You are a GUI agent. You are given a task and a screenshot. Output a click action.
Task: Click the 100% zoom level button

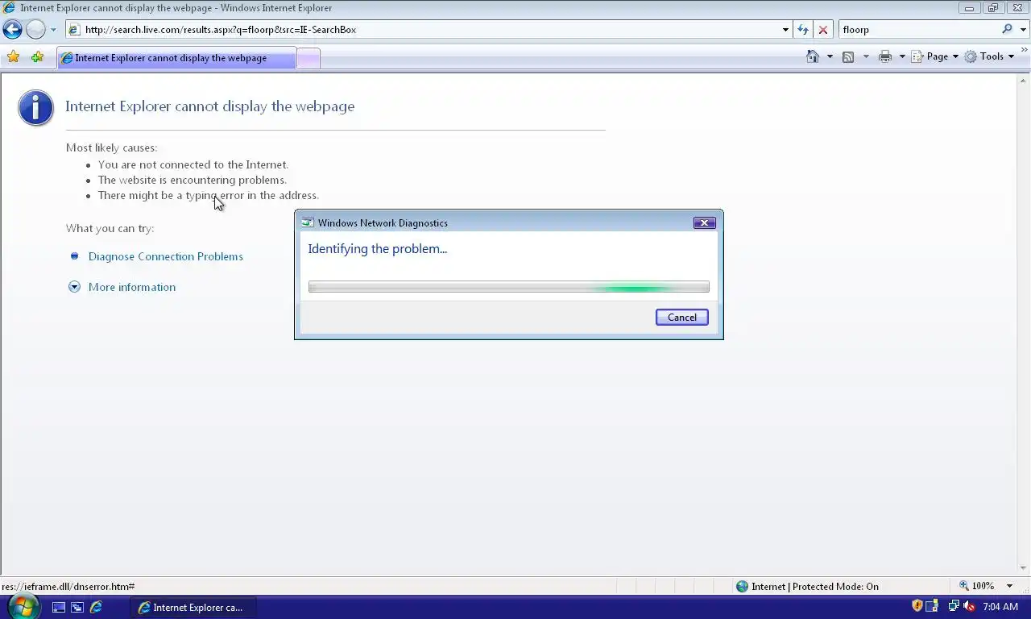pos(976,586)
